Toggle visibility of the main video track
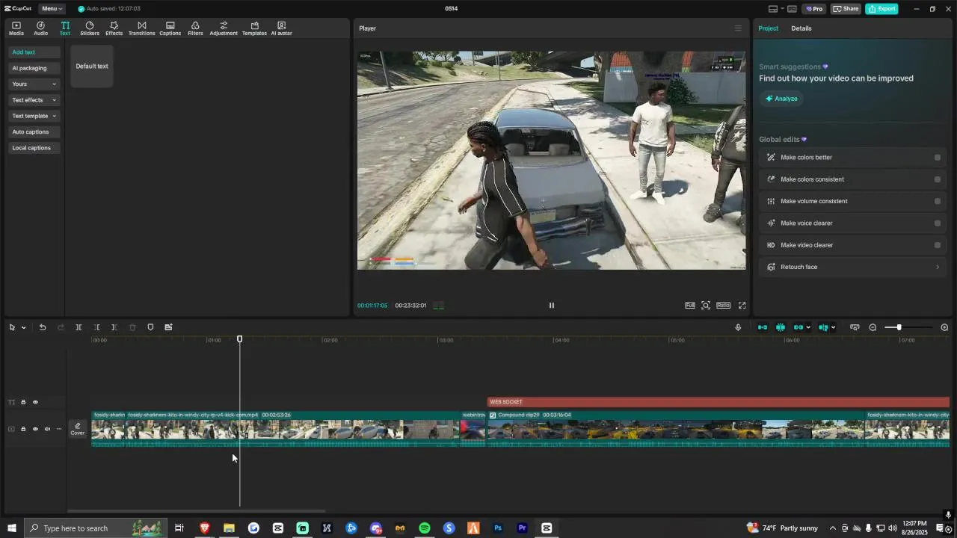The image size is (957, 538). tap(35, 429)
